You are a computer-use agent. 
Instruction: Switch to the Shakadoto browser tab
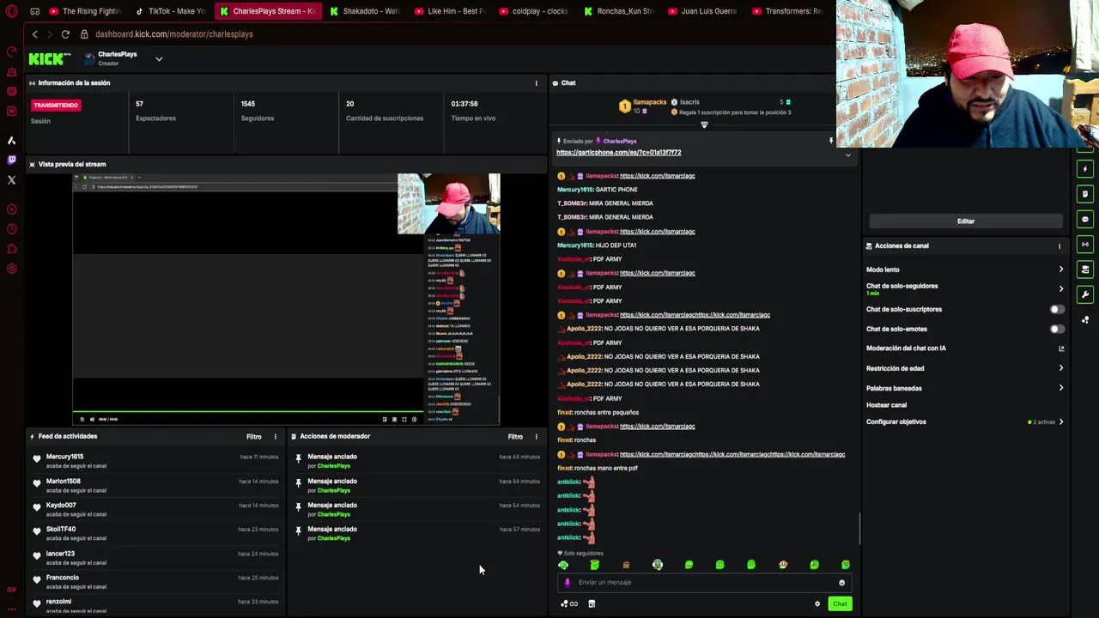point(365,11)
